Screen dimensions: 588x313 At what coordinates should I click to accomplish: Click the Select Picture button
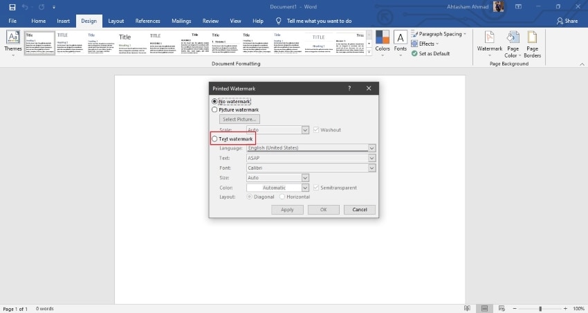click(239, 119)
